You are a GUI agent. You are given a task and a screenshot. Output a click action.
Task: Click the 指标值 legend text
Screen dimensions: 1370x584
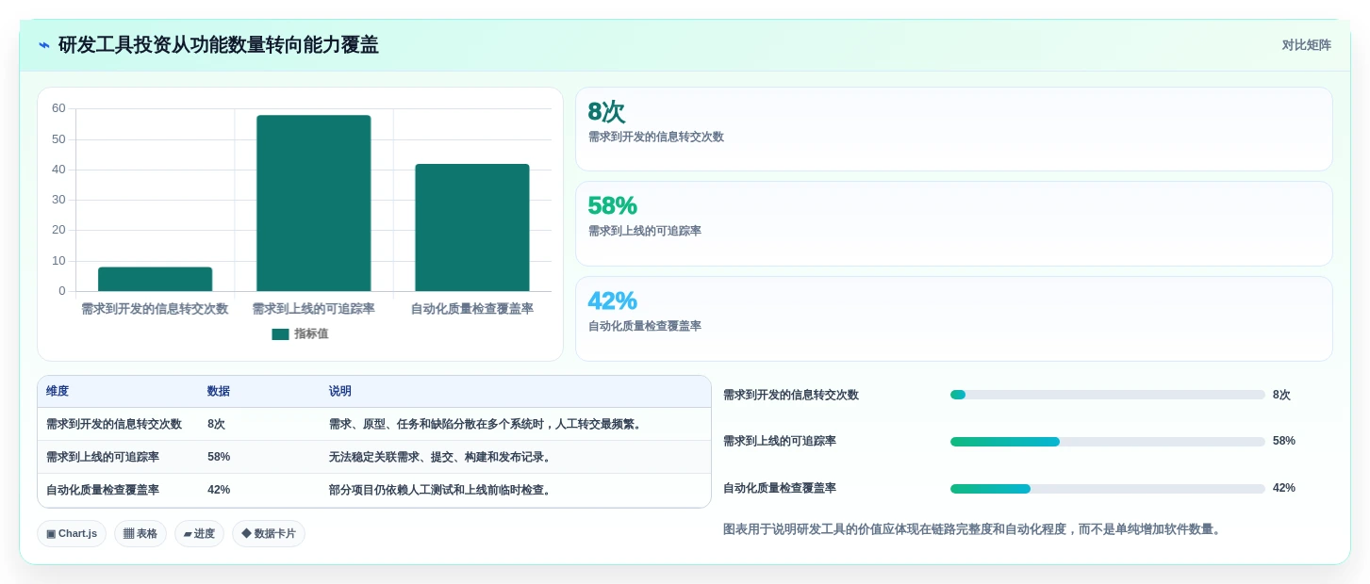point(311,334)
